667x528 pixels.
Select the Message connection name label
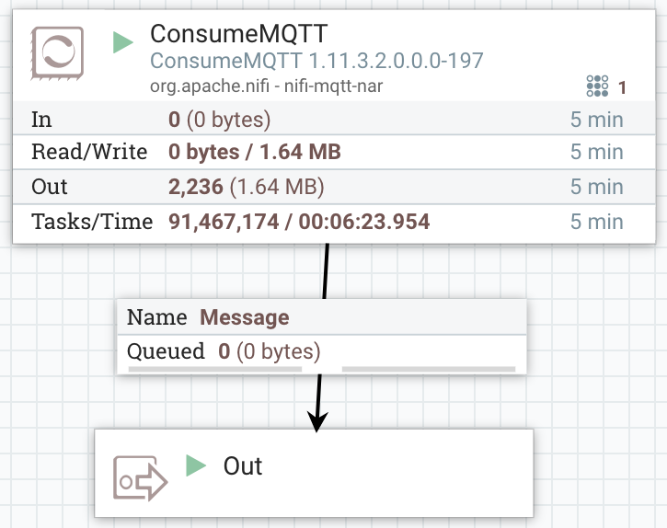(245, 317)
